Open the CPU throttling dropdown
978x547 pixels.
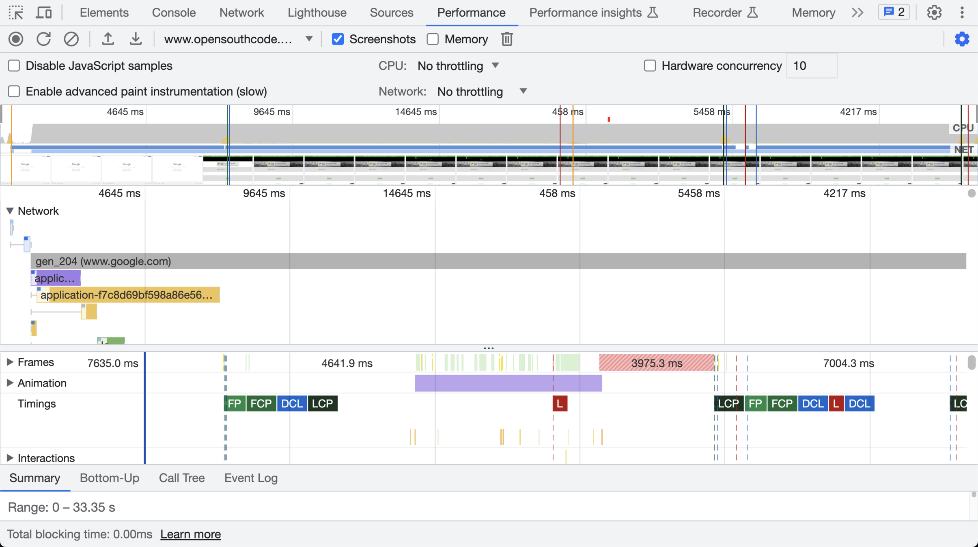(x=458, y=66)
